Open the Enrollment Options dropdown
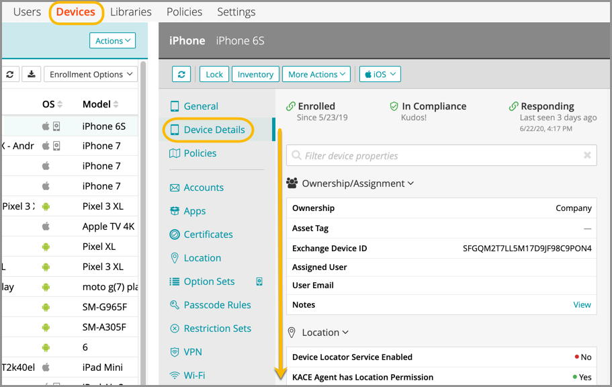The height and width of the screenshot is (387, 612). [x=90, y=74]
